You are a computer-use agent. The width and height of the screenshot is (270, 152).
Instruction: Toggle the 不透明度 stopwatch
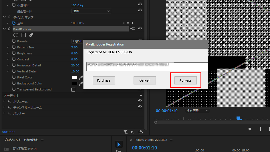tap(14, 5)
